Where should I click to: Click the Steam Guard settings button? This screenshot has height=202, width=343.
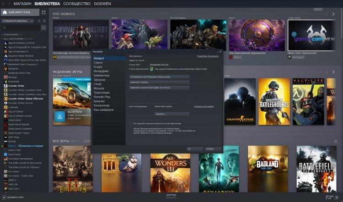point(159,77)
